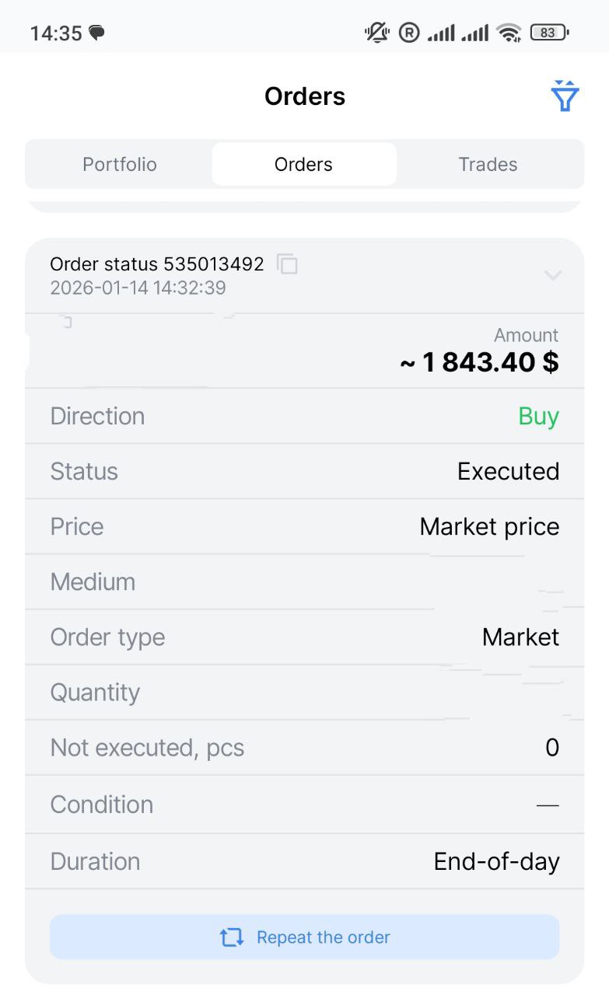The width and height of the screenshot is (609, 995).
Task: Copy order number 535013492
Action: (288, 264)
